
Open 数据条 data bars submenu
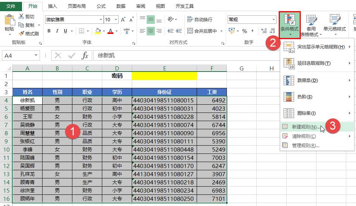pyautogui.click(x=317, y=80)
